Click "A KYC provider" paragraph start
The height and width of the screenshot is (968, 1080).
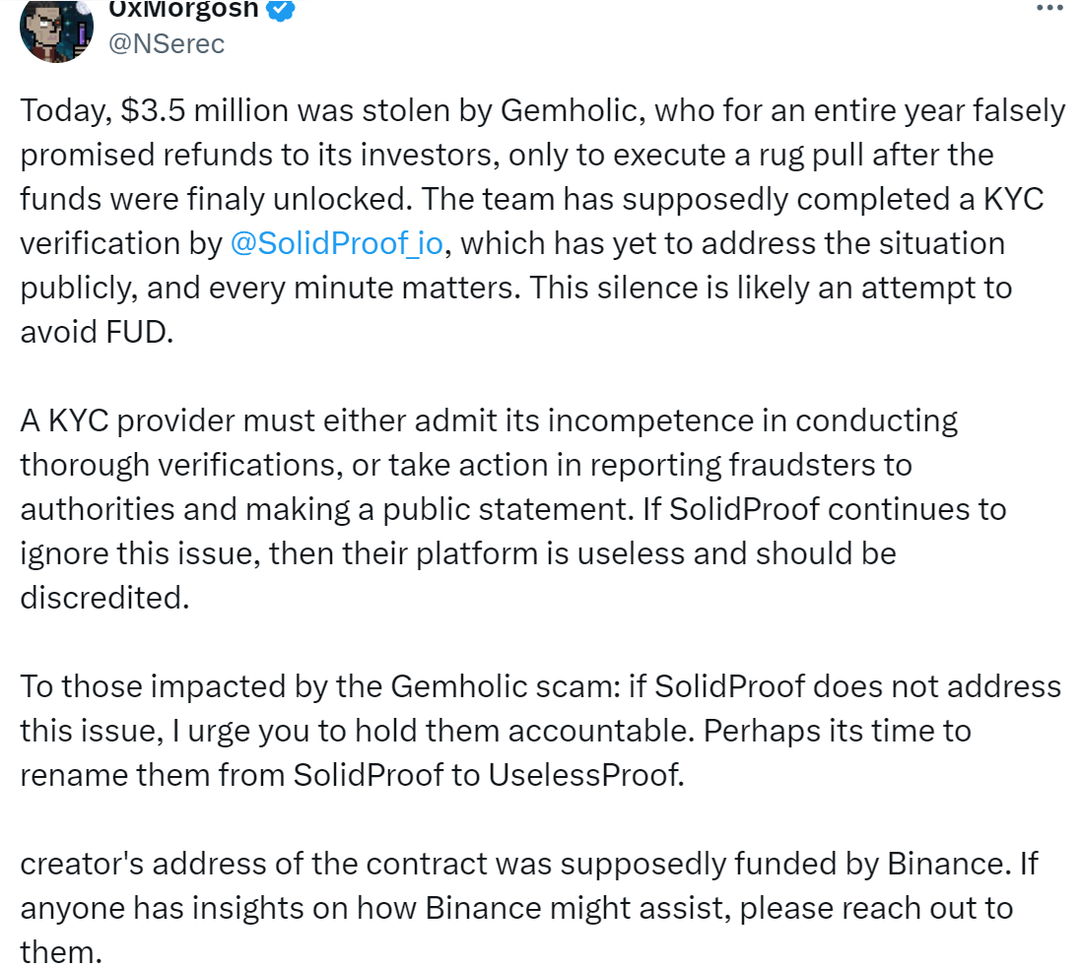click(x=127, y=420)
